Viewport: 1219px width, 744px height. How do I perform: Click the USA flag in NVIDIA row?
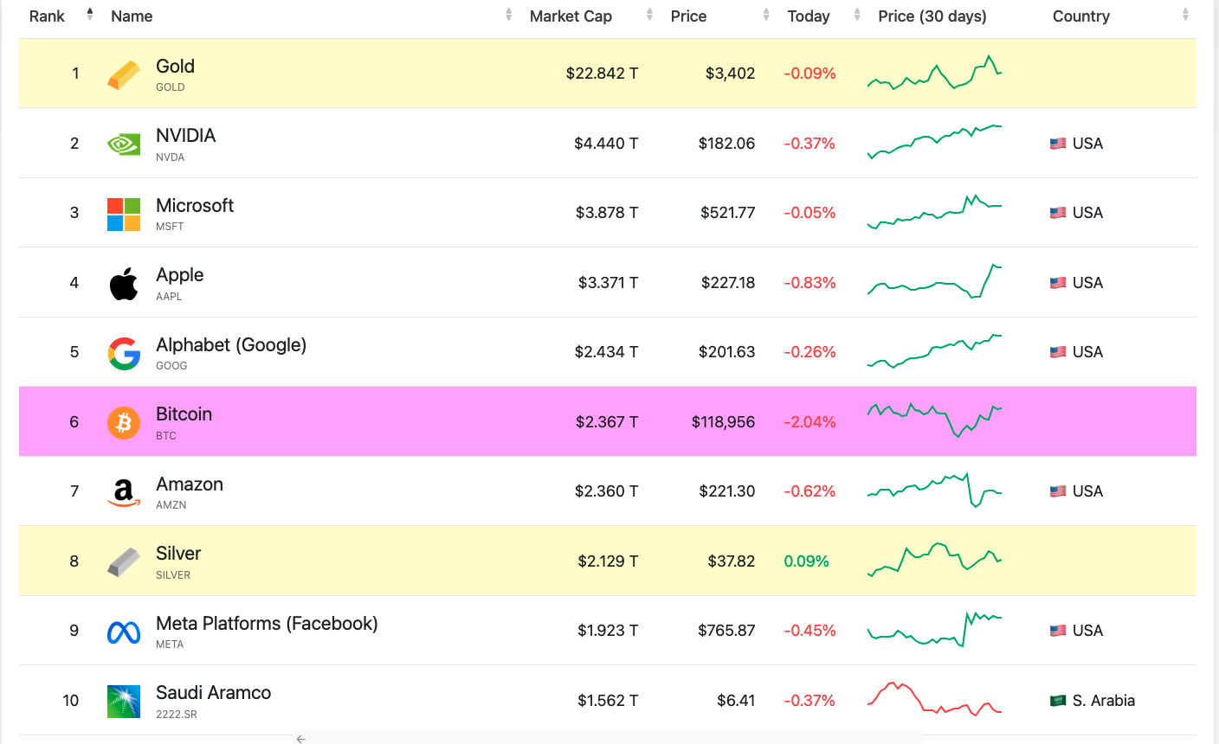(x=1058, y=144)
